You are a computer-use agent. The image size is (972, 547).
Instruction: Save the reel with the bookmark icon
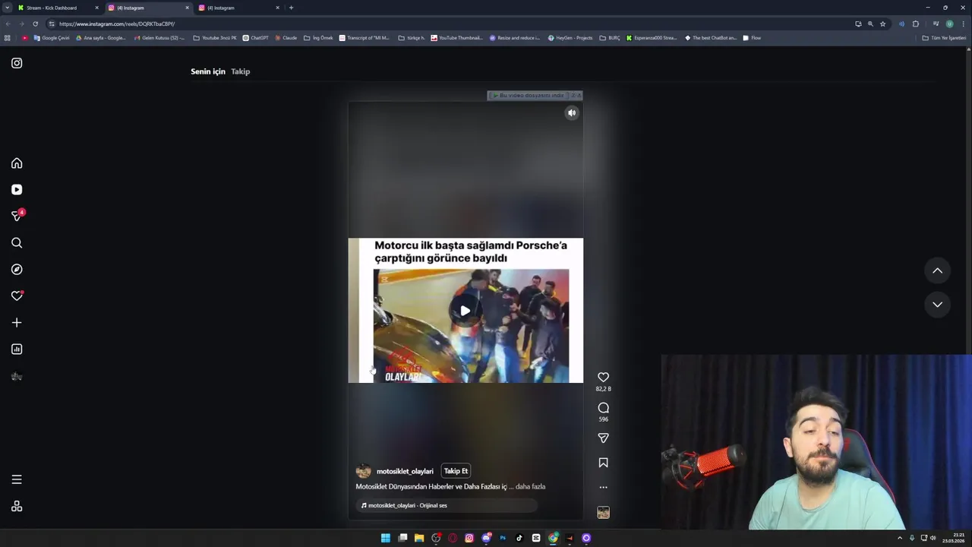[603, 463]
